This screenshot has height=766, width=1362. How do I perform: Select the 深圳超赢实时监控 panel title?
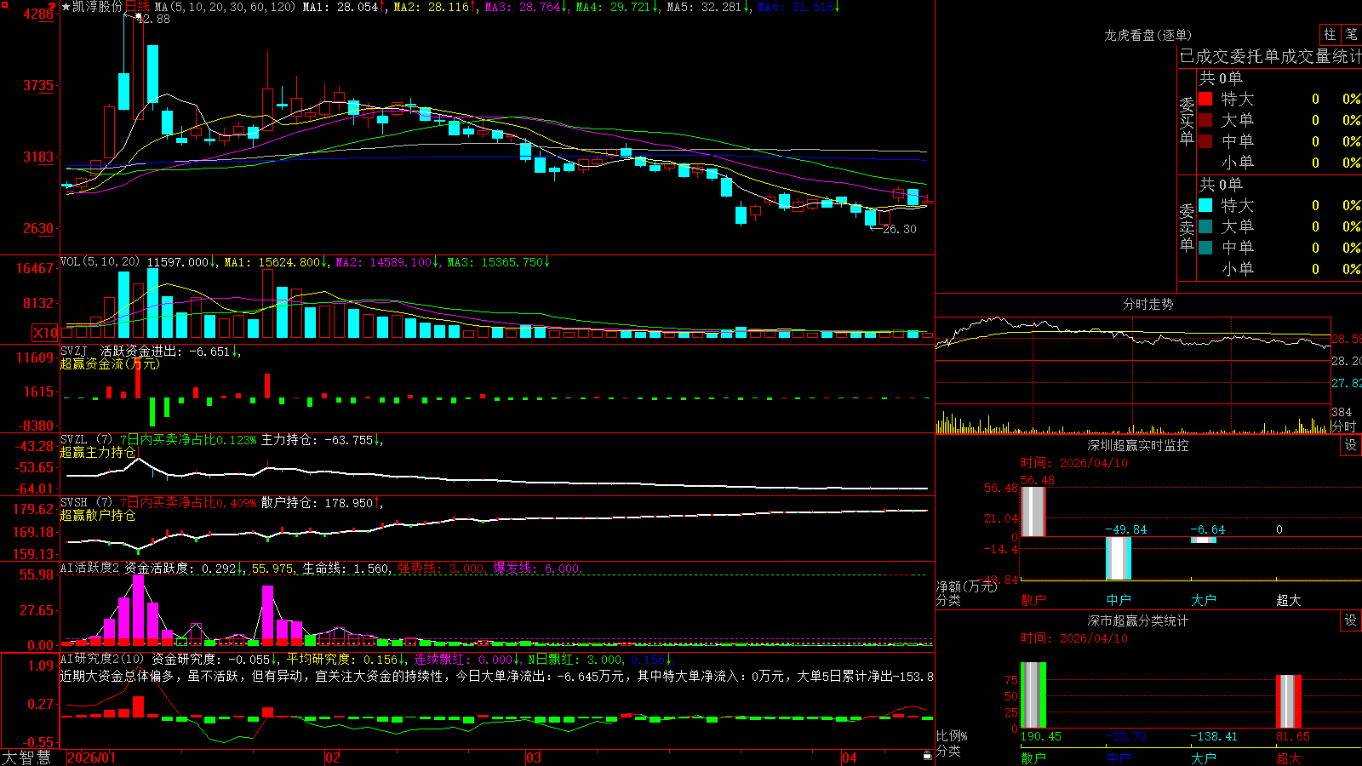[x=1138, y=445]
